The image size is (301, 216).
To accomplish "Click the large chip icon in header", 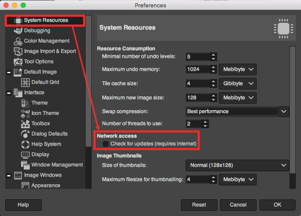I will 283,28.
